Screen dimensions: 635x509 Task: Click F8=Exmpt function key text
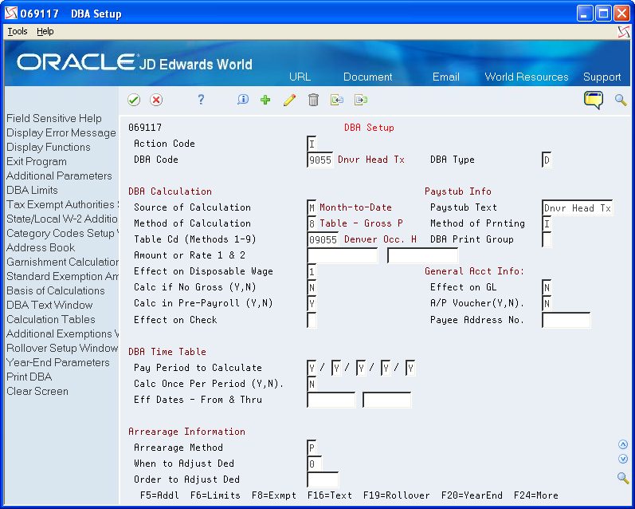point(274,495)
